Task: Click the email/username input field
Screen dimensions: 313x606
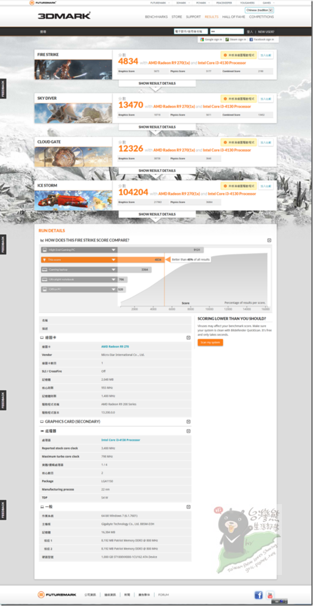Action: coord(190,32)
